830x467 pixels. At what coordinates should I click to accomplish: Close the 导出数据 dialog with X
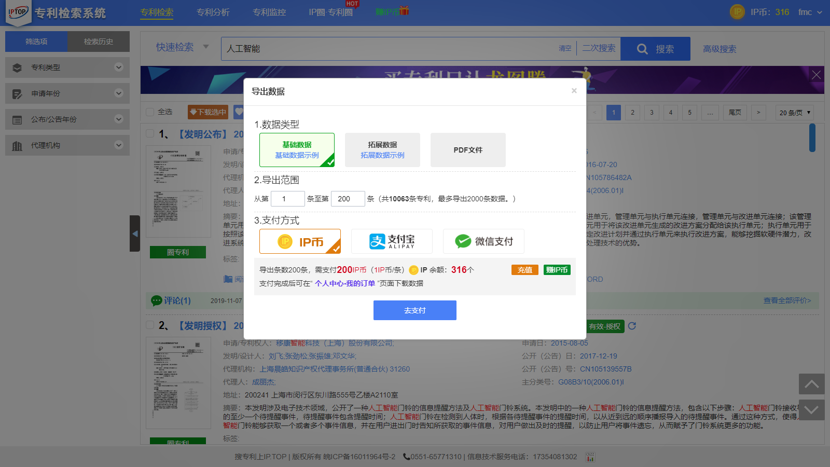pos(574,91)
